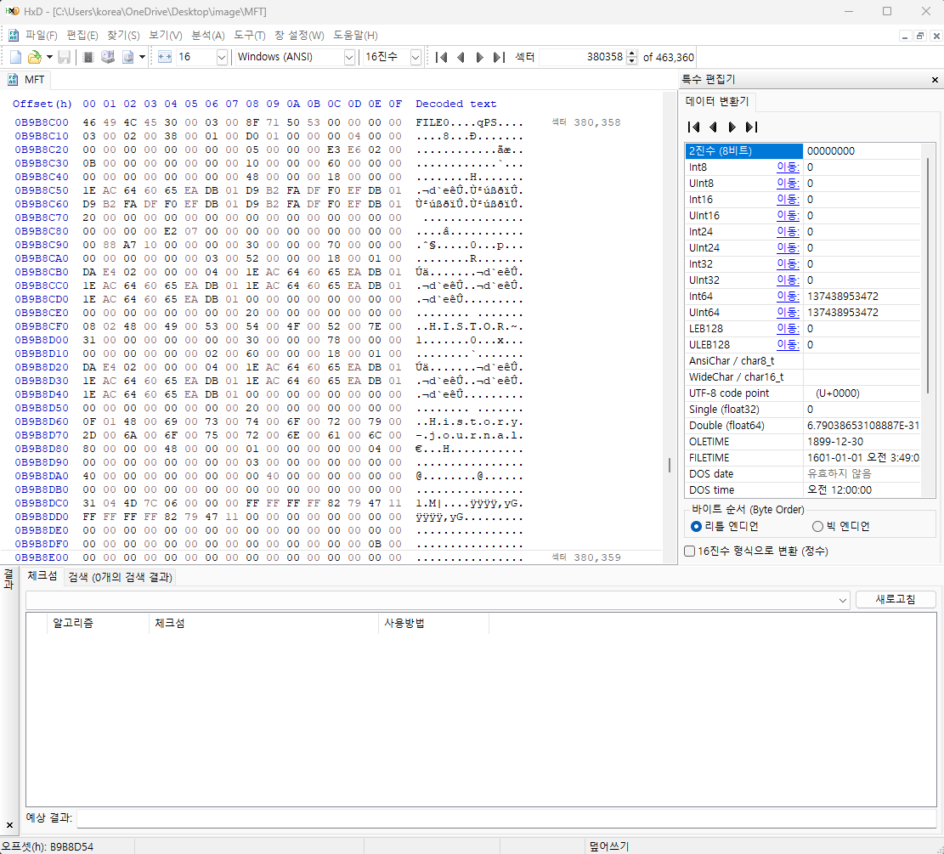Click the Open file folder icon
The image size is (944, 854).
[x=34, y=57]
